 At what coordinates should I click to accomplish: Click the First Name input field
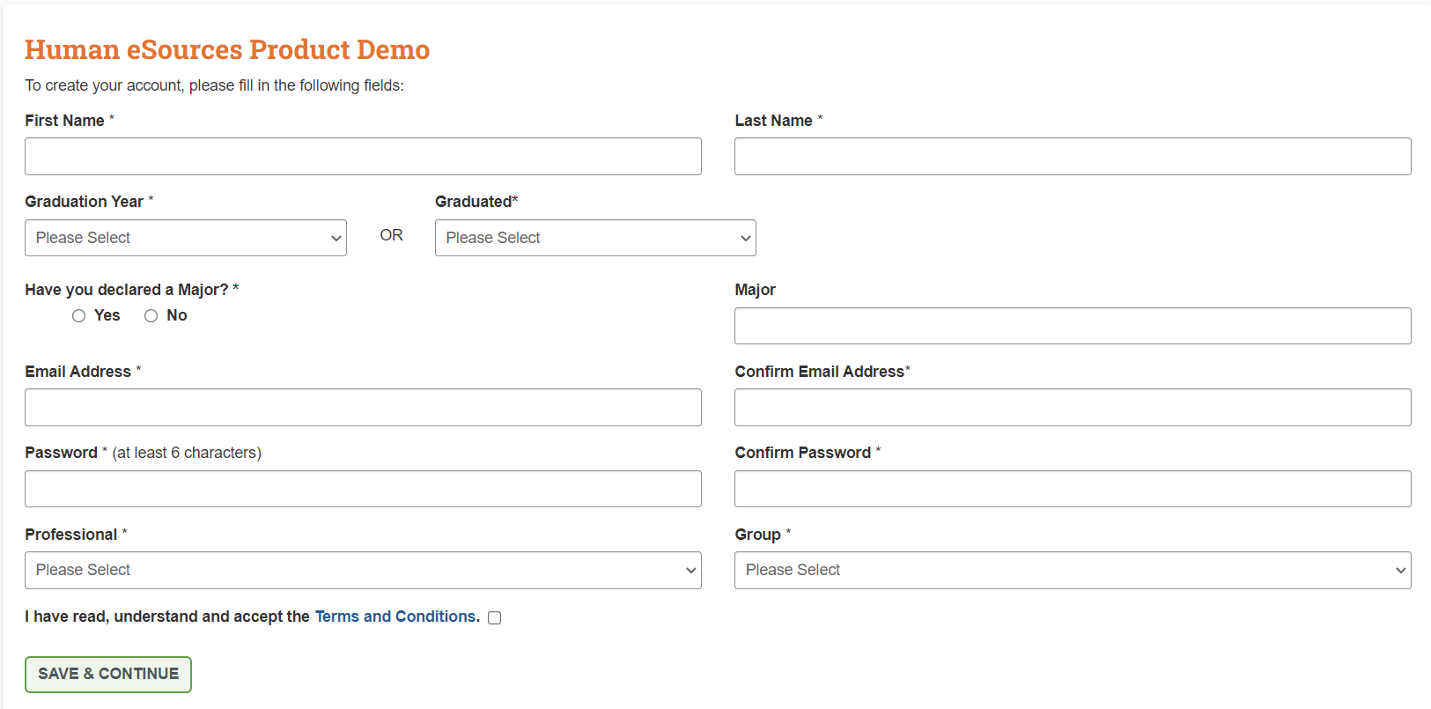pyautogui.click(x=363, y=156)
